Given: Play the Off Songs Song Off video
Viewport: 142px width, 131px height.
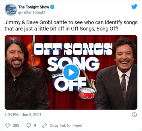Looking at the screenshot, I should [x=71, y=72].
